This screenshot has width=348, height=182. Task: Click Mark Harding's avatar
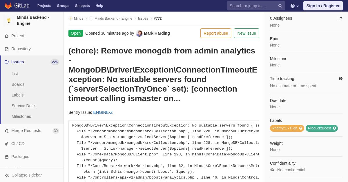coord(139,34)
